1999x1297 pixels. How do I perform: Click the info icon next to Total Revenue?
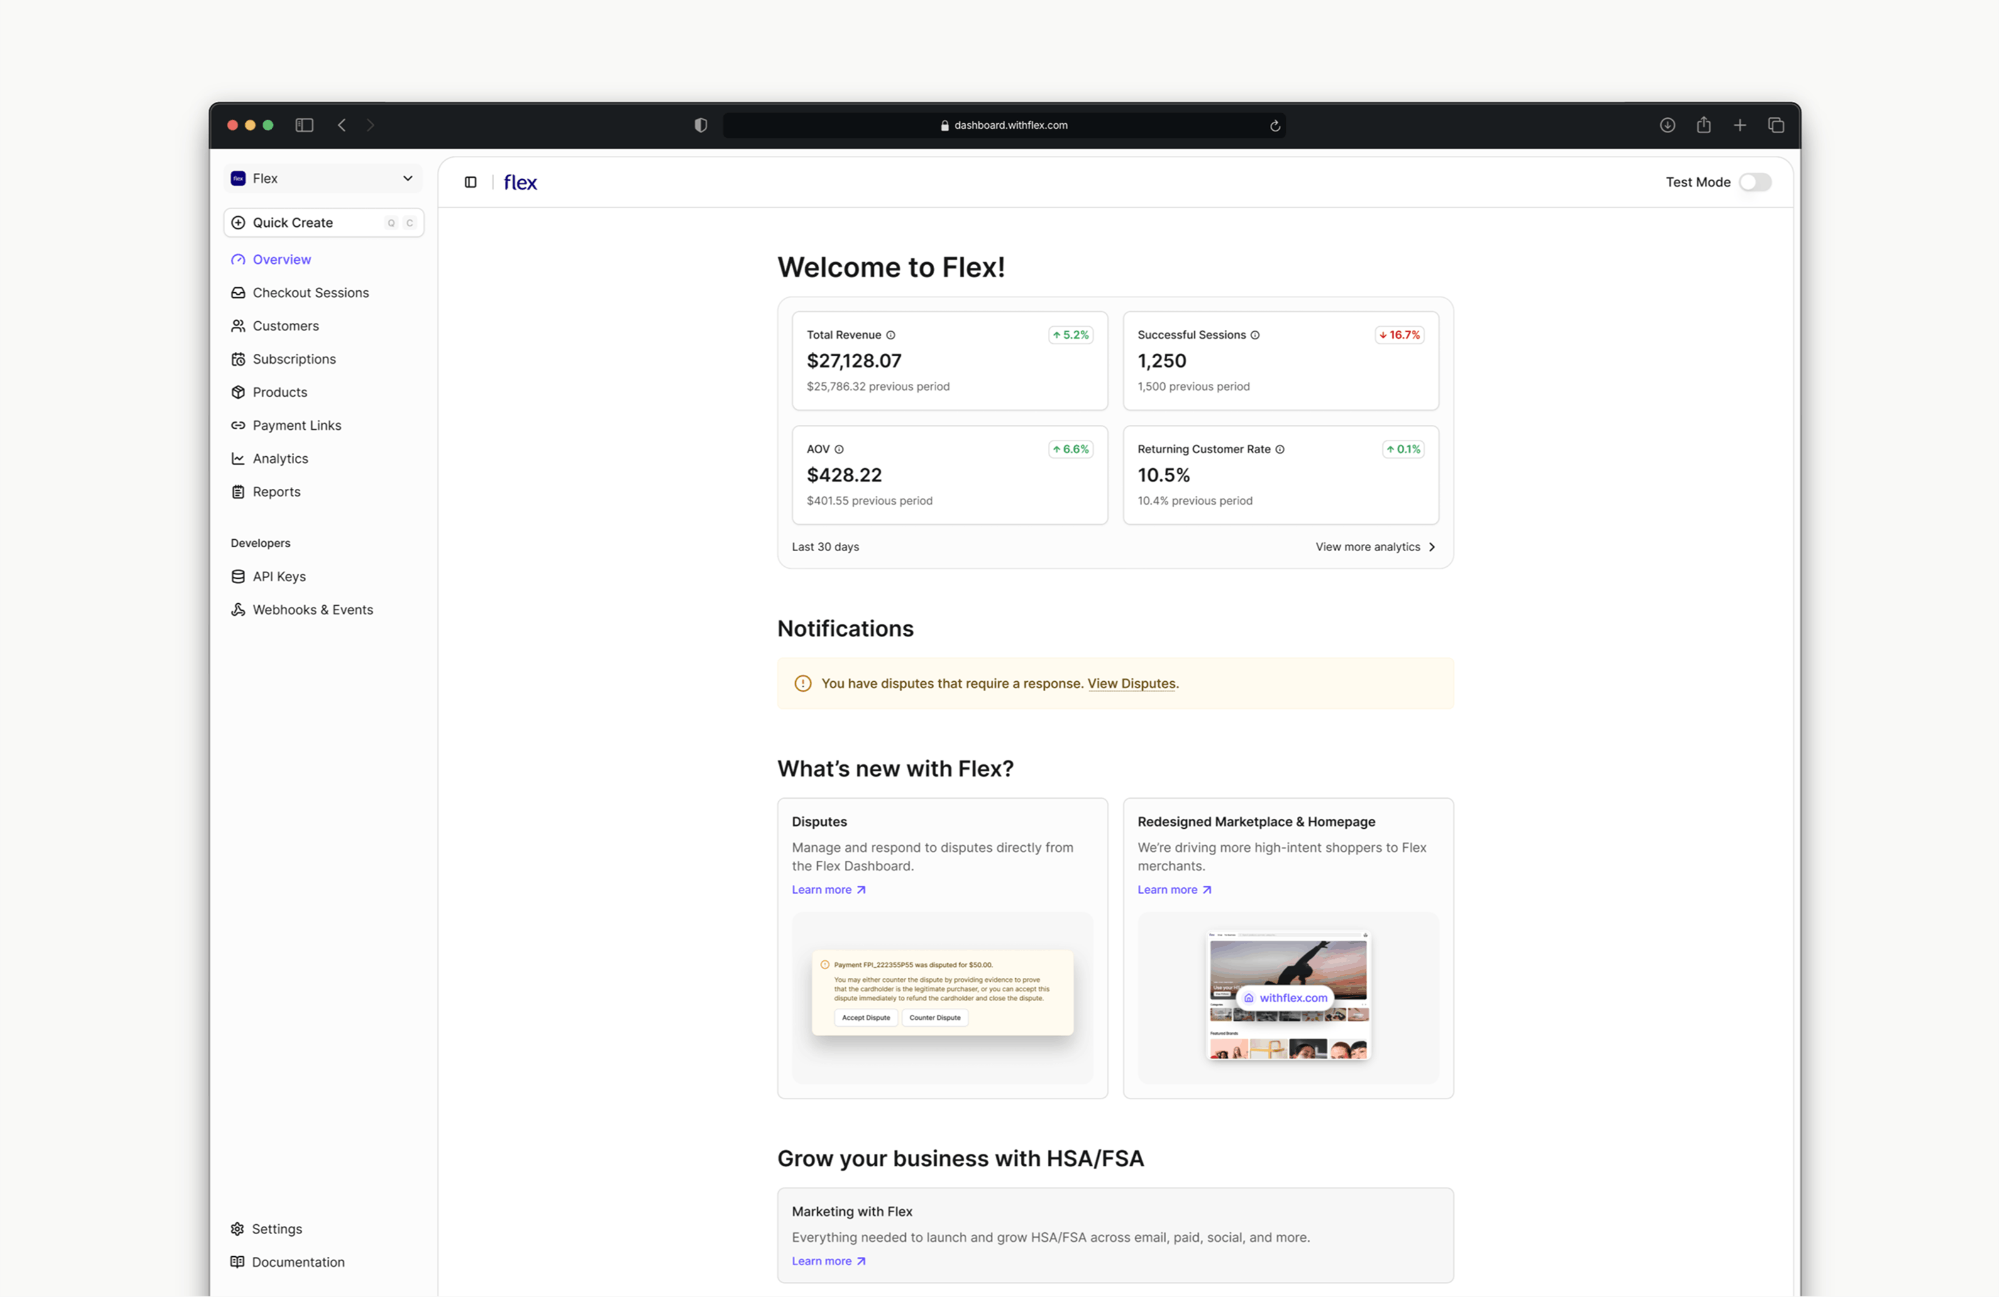coord(890,335)
